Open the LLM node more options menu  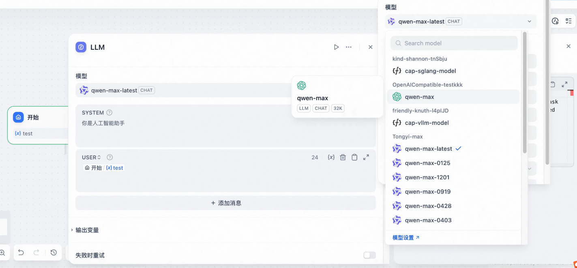[x=349, y=47]
